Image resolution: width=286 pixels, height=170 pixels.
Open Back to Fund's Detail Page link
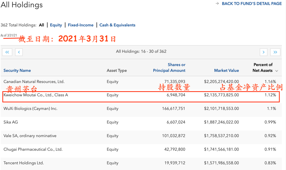click(252, 4)
